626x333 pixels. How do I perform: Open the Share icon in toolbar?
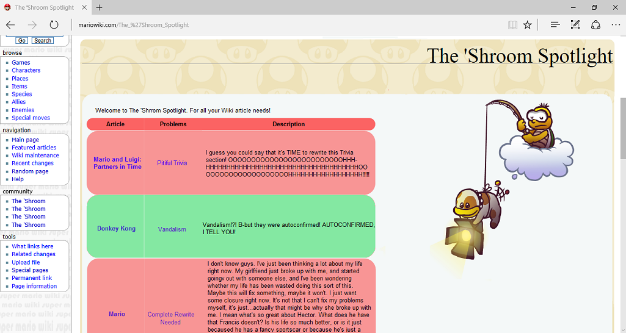595,25
